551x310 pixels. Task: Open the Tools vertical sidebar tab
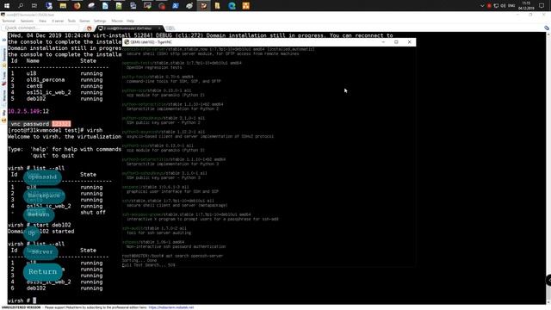3,76
